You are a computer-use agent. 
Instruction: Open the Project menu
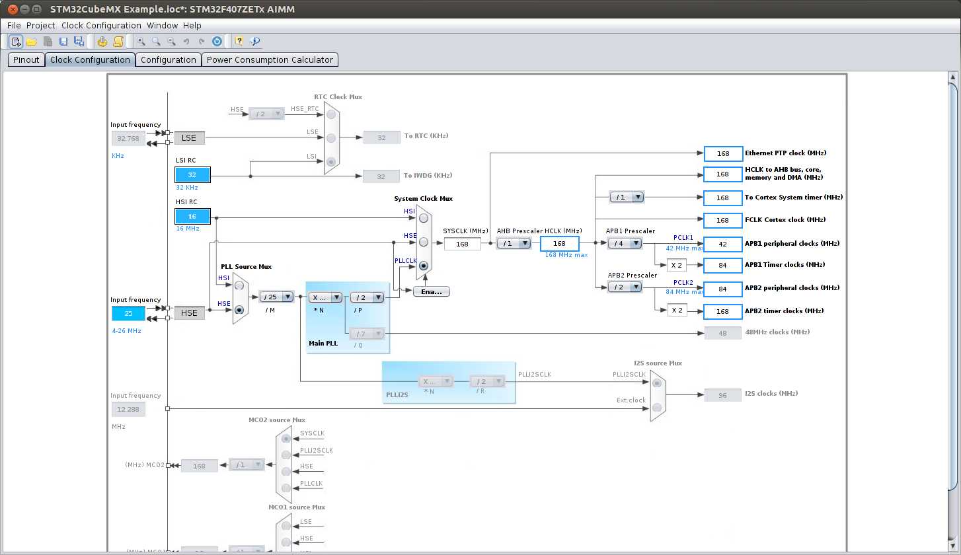[41, 25]
